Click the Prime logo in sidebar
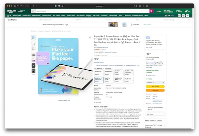Screen dimensions: 199x136 148,37
